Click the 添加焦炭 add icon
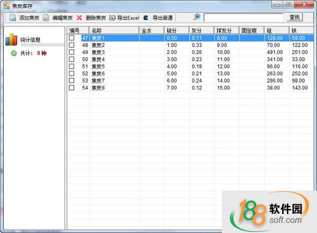Screen dimensions: 317x233 coord(13,17)
